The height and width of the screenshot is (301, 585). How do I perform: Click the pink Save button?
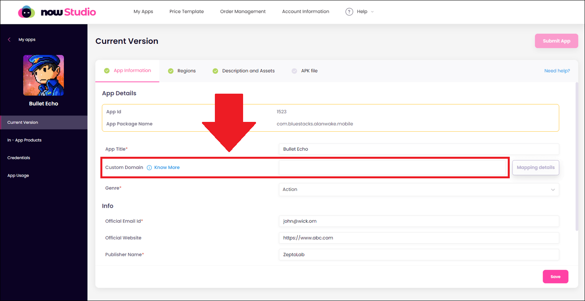[x=555, y=277]
